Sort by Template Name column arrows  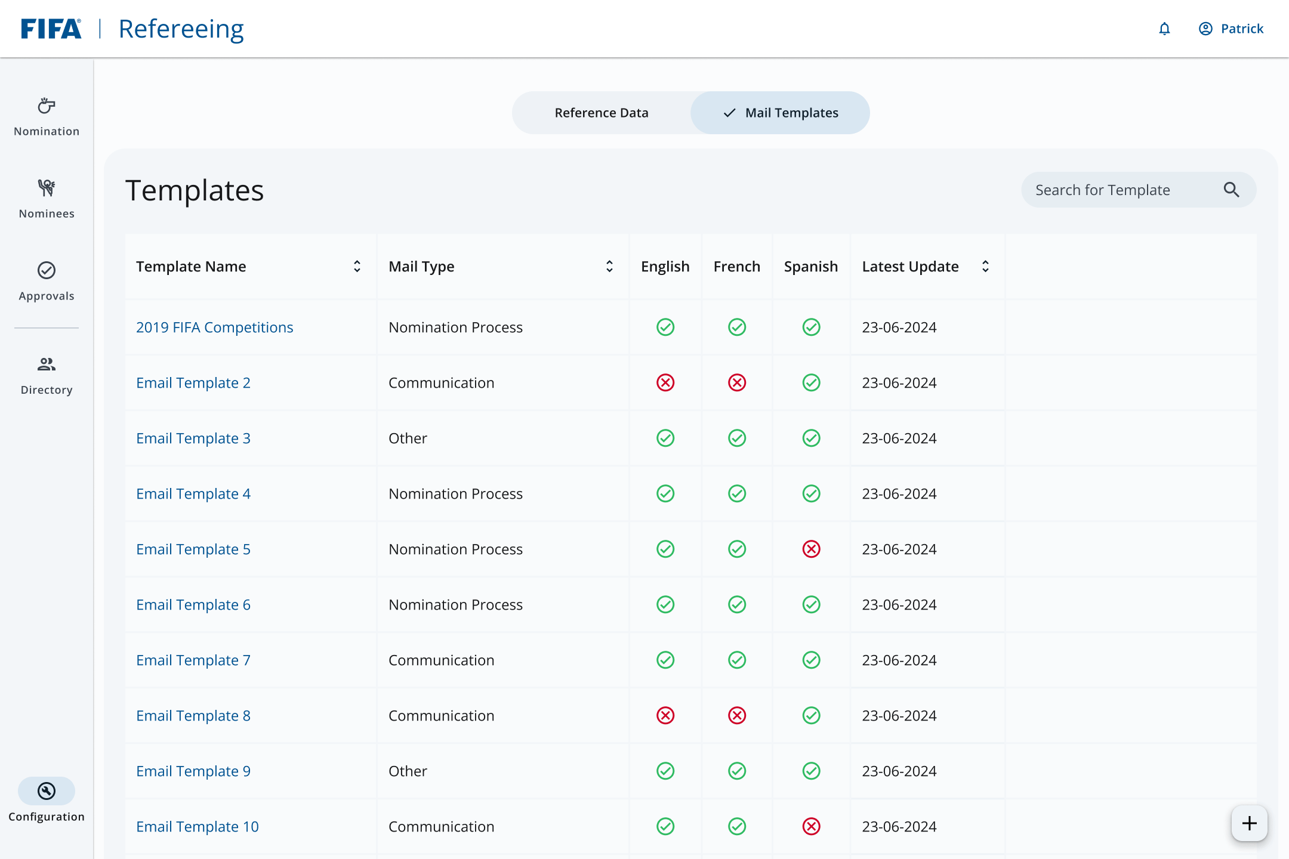pyautogui.click(x=357, y=266)
